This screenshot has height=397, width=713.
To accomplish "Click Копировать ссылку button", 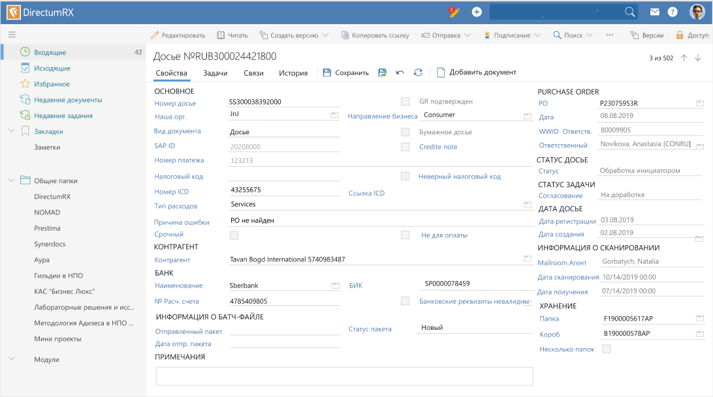I will click(375, 35).
